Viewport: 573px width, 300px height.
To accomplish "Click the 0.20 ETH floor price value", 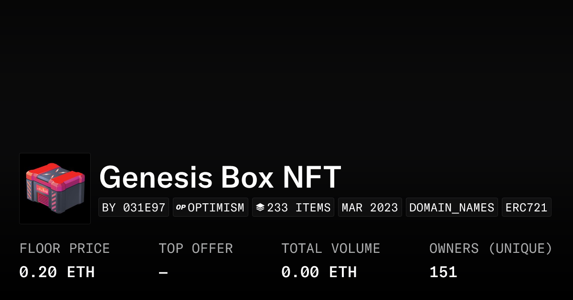I will coord(57,272).
